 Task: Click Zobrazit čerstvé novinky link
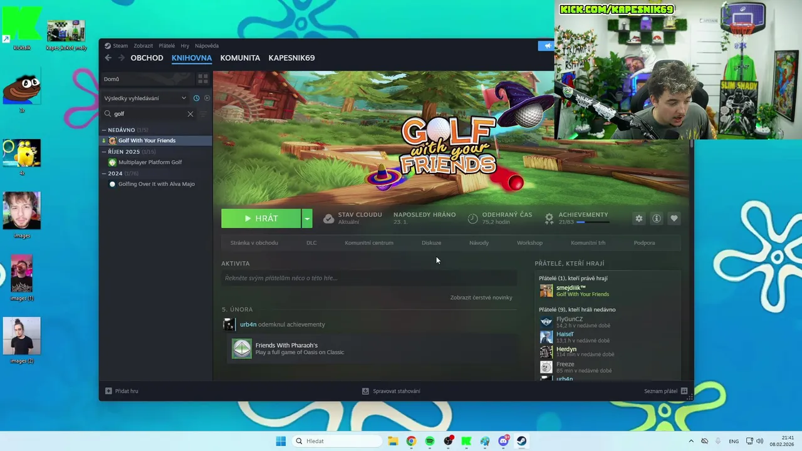click(481, 298)
